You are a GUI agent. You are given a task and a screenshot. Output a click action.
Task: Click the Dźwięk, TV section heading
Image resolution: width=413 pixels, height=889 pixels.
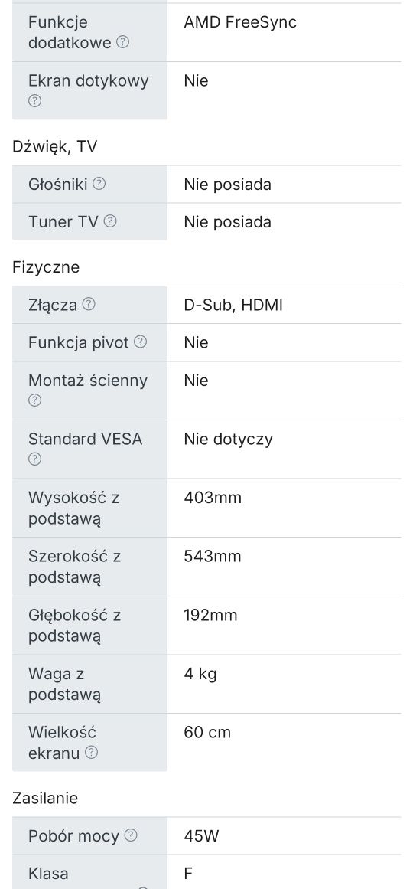tap(54, 147)
